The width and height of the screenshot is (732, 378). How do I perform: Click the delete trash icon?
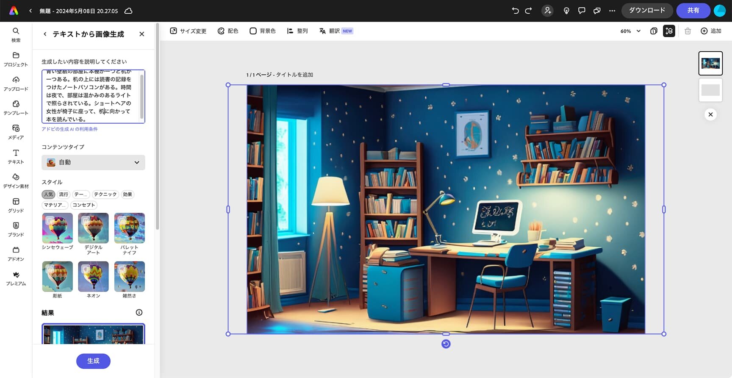(688, 31)
